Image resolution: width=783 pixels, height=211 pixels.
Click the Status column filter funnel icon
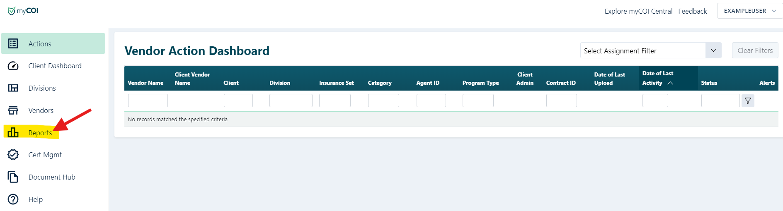coord(748,101)
